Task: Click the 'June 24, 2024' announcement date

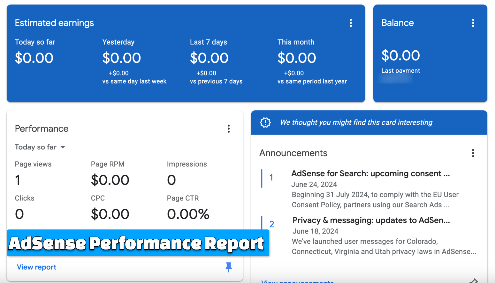Action: (x=314, y=185)
